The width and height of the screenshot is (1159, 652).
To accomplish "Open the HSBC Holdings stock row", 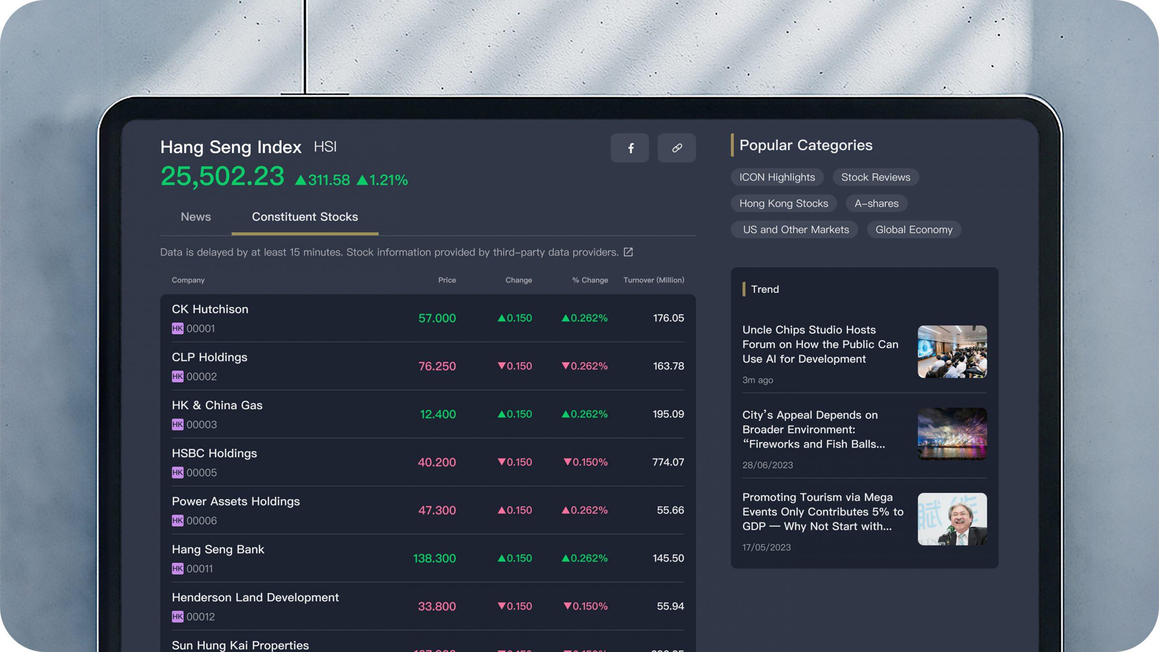I will click(x=428, y=462).
